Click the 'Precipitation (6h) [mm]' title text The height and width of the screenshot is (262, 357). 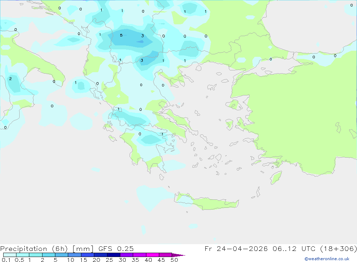tap(47, 248)
